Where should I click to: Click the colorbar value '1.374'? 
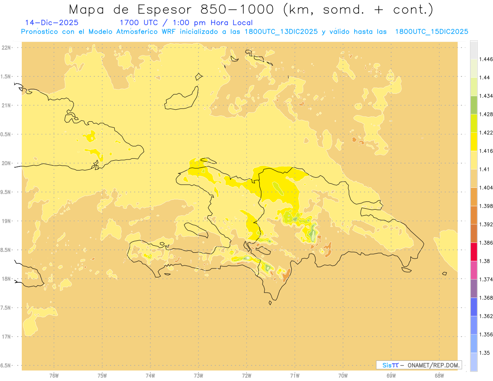click(x=486, y=279)
